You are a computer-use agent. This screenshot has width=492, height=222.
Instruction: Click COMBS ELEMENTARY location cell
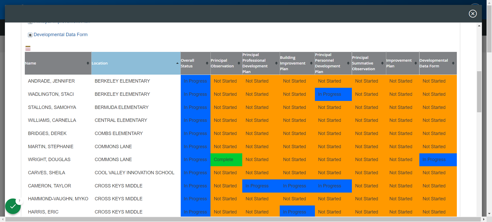(x=119, y=133)
